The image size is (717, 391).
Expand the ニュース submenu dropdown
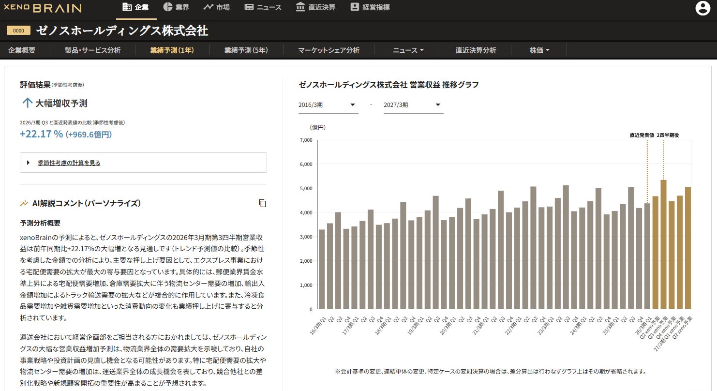point(408,50)
